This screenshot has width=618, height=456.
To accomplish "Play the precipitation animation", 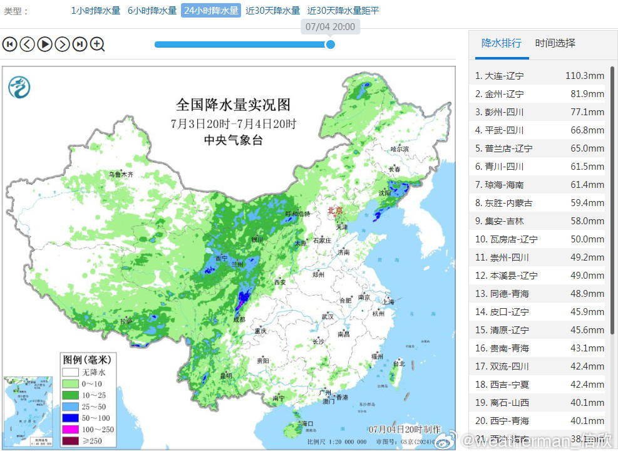I will tap(44, 44).
